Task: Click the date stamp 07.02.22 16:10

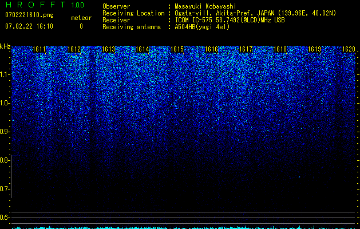Action: (29, 26)
